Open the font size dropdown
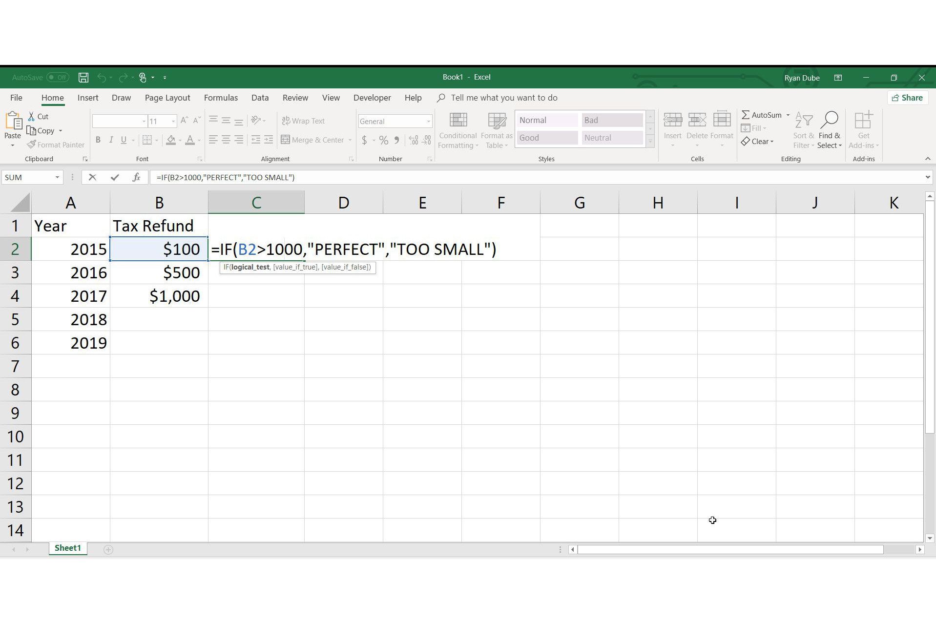Screen dimensions: 936x624 tap(174, 121)
